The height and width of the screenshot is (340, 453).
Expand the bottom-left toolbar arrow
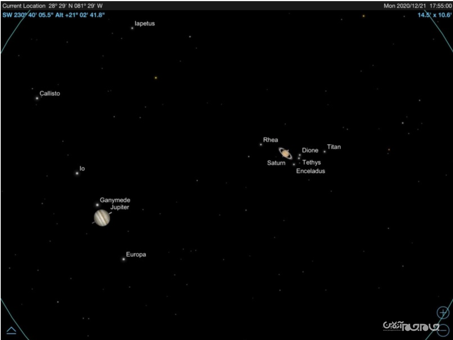coord(11,330)
